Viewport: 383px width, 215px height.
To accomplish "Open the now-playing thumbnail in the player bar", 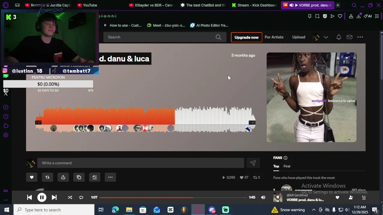I will [278, 197].
